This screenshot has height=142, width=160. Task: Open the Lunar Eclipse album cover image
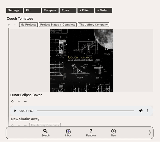[81, 60]
